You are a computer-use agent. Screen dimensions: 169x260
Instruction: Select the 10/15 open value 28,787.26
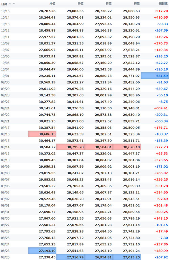click(47, 11)
